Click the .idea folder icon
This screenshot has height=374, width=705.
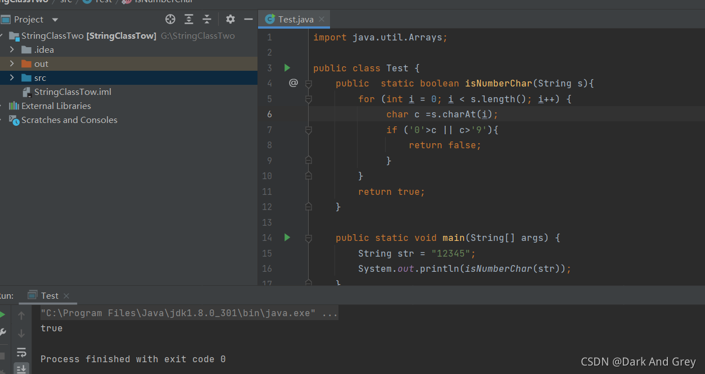point(26,49)
